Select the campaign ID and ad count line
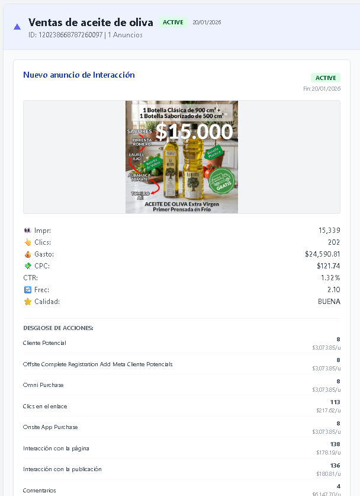Screen dimensions: 360x496 pos(85,35)
